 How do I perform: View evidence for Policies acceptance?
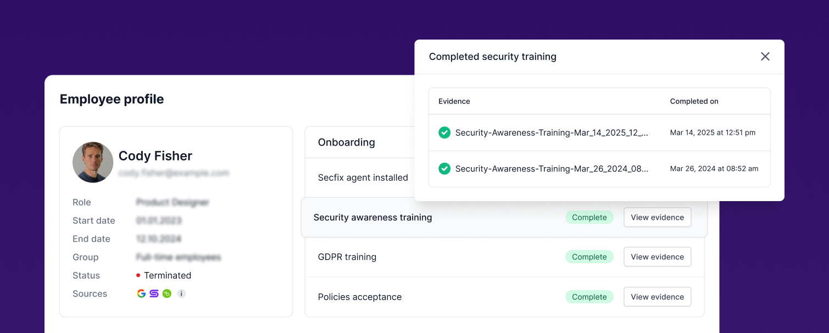(657, 297)
